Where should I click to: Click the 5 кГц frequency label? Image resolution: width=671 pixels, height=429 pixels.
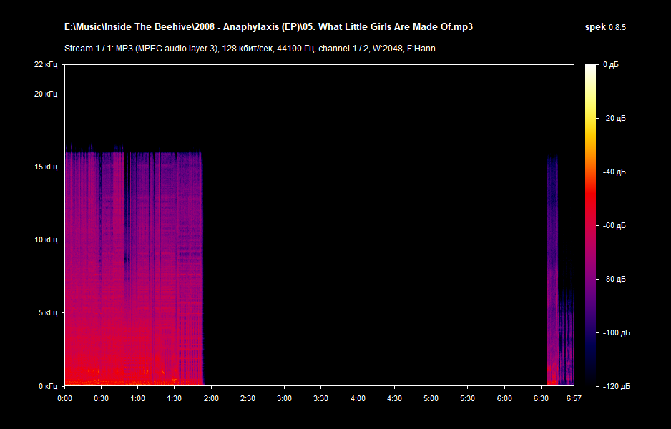pos(47,312)
